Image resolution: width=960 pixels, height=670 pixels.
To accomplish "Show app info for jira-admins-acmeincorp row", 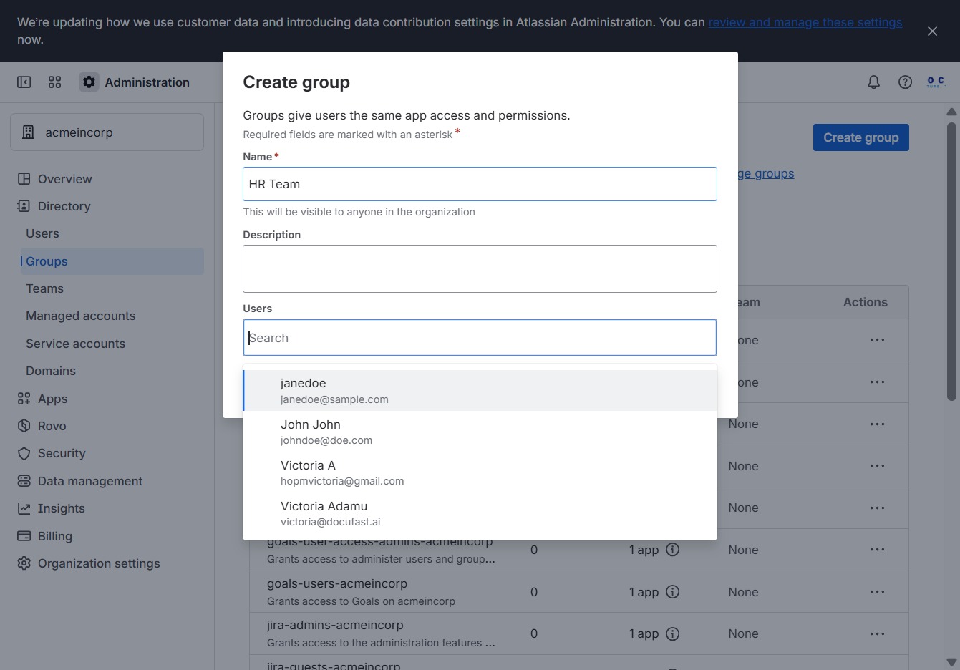I will click(673, 633).
